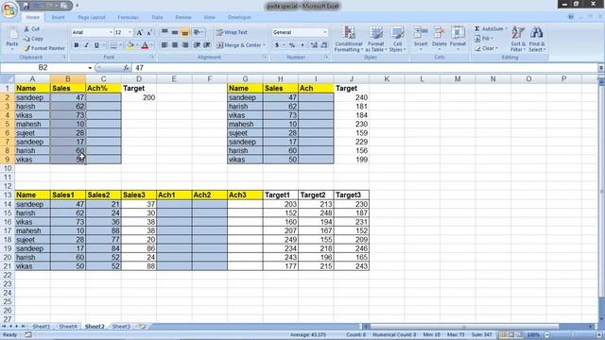This screenshot has width=605, height=340.
Task: Click the Delete cells icon
Action: (x=439, y=33)
